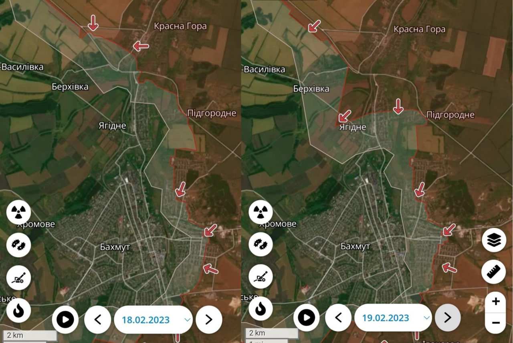Toggle fire layer icon on left map
This screenshot has height=343, width=513.
[x=18, y=310]
